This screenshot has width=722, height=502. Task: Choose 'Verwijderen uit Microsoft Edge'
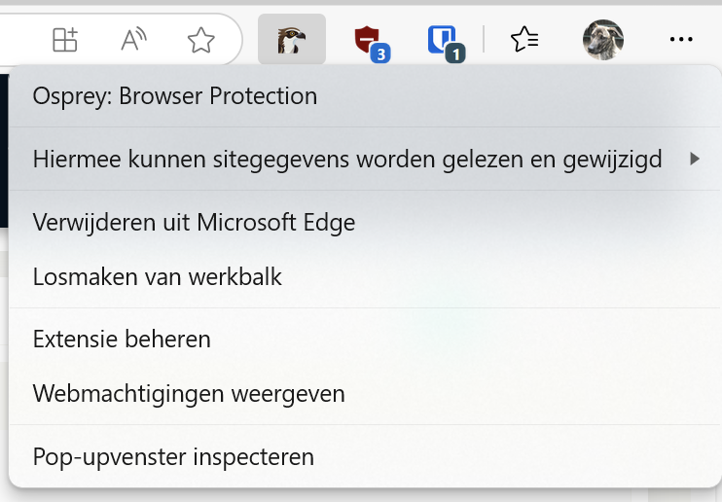[194, 222]
